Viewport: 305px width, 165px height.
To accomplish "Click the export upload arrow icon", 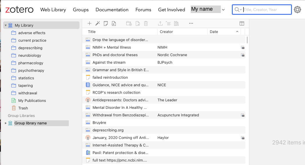I will pos(160,23).
